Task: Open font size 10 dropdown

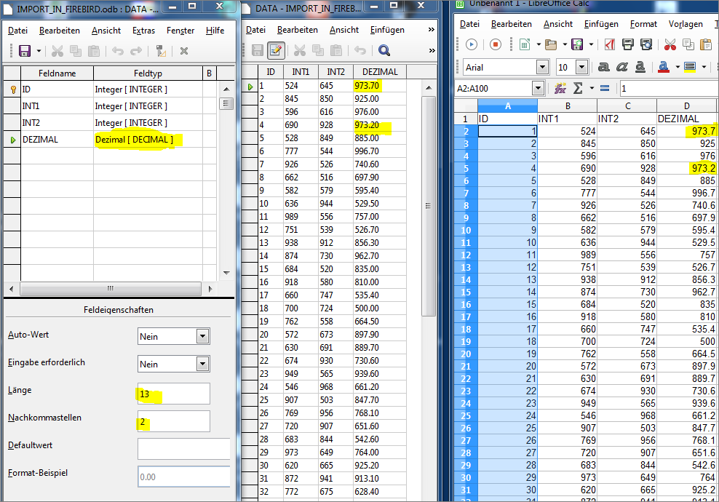Action: [x=582, y=68]
